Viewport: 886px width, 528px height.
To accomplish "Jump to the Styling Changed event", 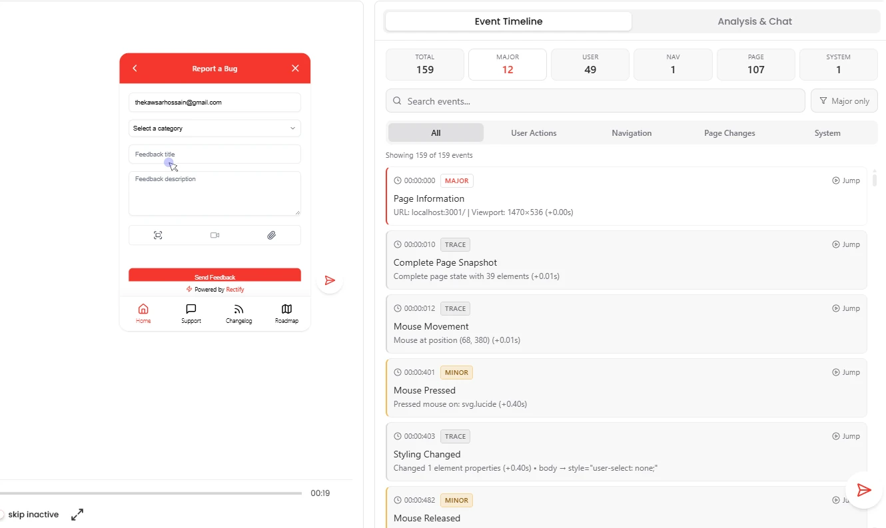I will click(846, 436).
